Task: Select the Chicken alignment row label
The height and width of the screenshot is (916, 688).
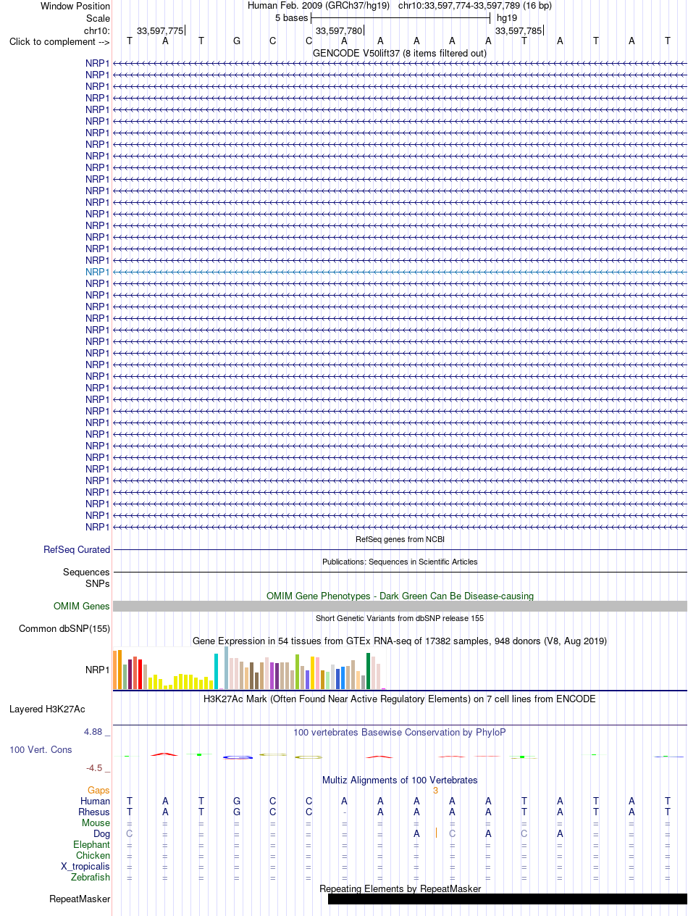Action: pos(93,856)
